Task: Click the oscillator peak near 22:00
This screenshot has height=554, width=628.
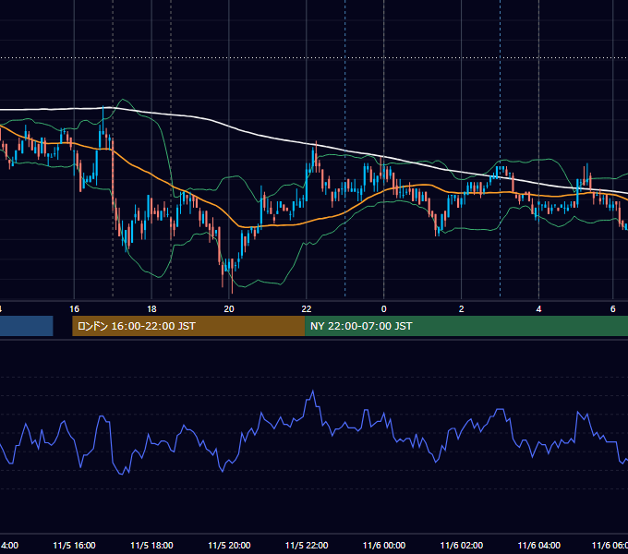Action: [312, 391]
